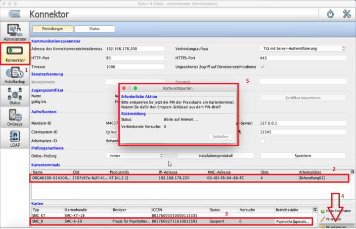Image resolution: width=356 pixels, height=229 pixels.
Task: Open the Online-Prüfung 'Immer' dropdown
Action: click(135, 156)
